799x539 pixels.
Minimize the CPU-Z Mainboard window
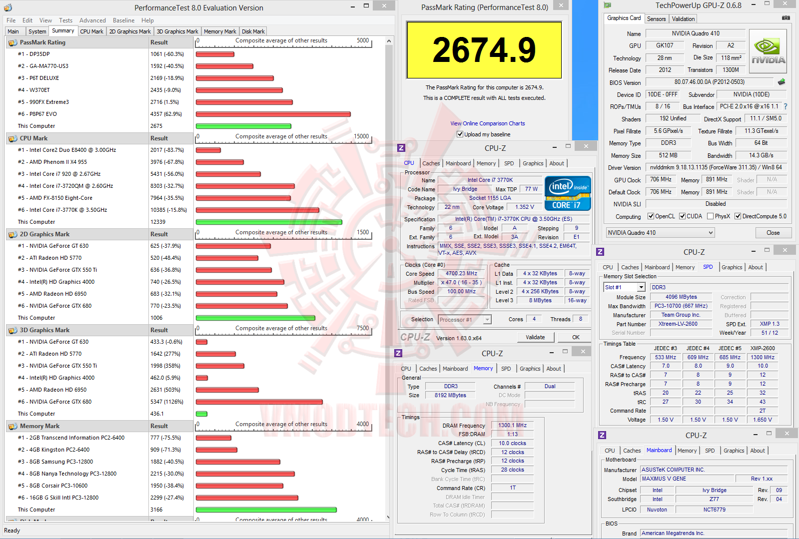tap(756, 434)
